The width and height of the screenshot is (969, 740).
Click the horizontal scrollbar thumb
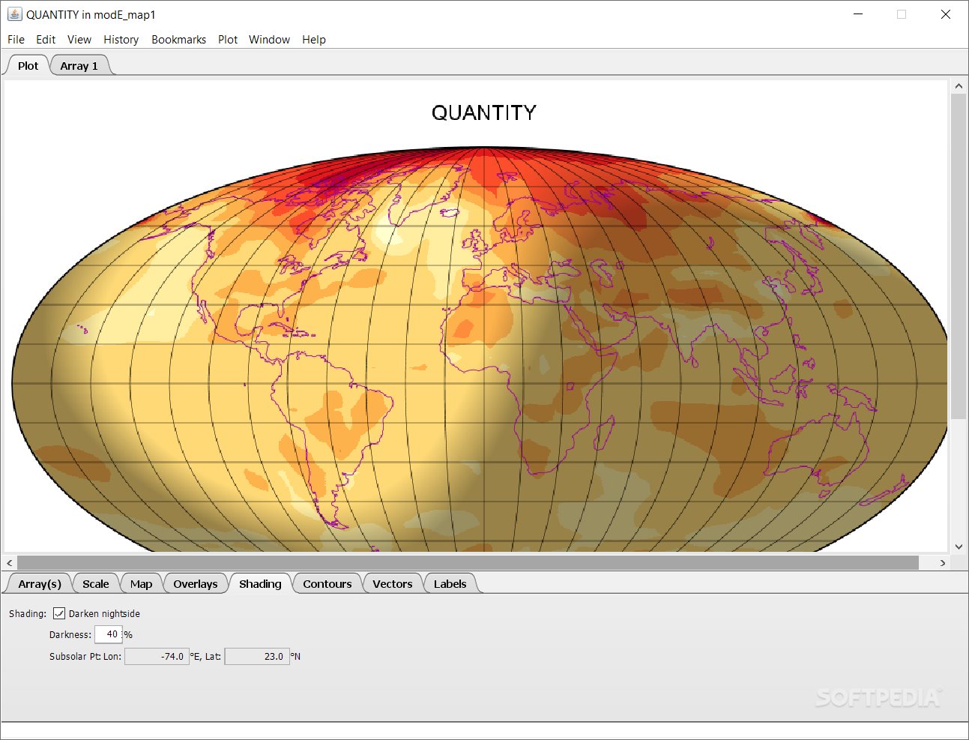468,562
